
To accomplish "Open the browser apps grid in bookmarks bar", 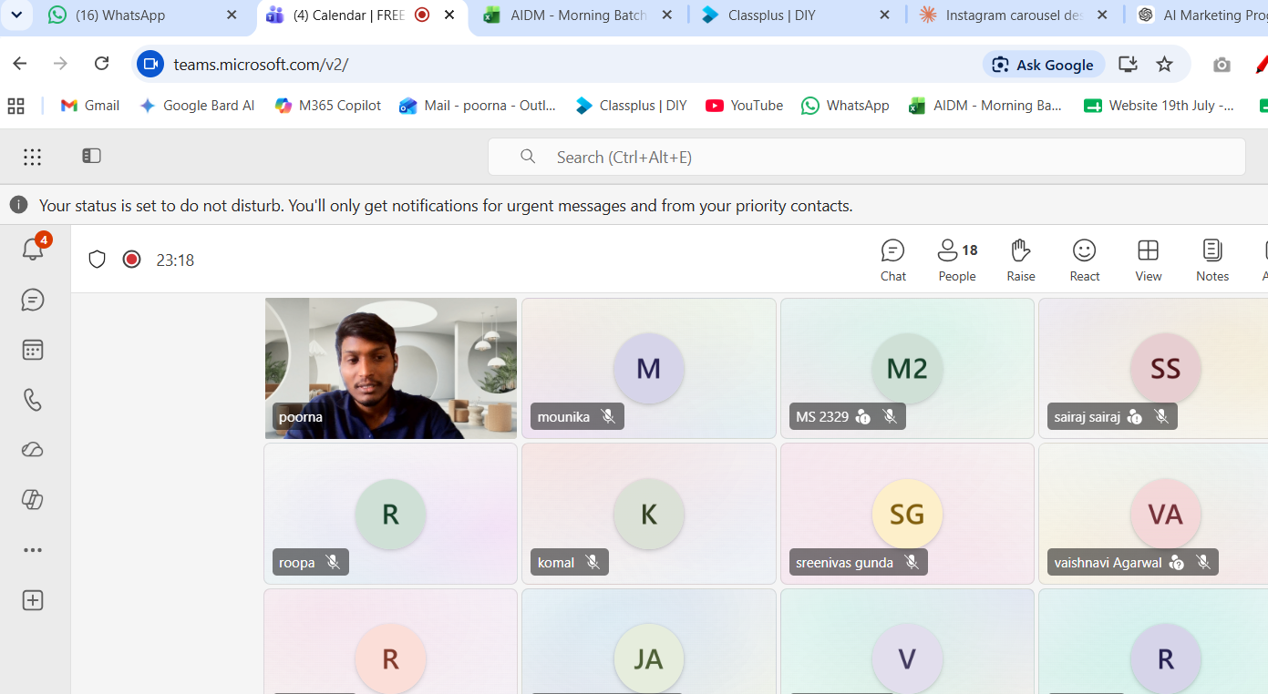I will click(15, 106).
